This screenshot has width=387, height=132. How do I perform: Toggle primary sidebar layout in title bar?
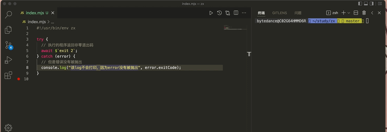[360, 4]
